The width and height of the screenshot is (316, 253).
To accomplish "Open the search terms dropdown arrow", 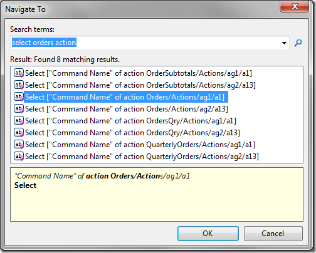I will [284, 43].
